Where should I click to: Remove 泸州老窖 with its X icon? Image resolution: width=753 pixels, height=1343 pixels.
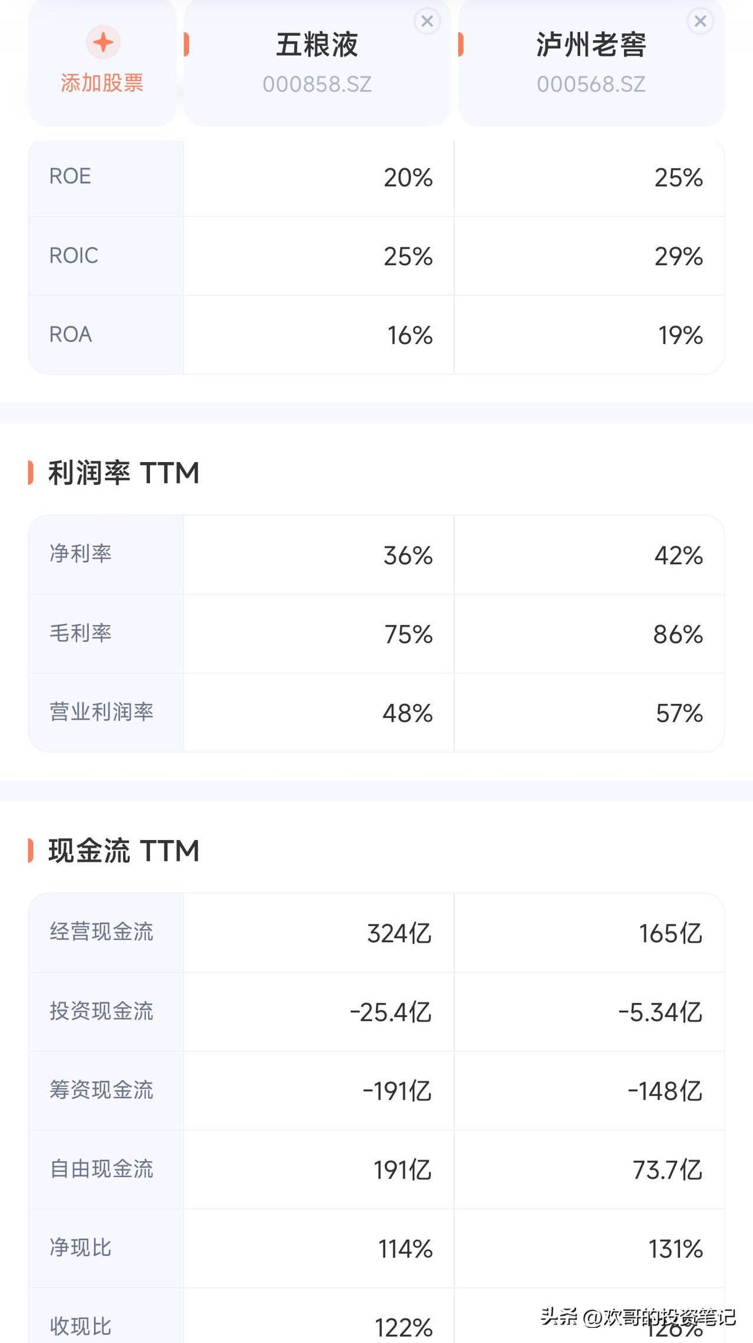coord(700,22)
